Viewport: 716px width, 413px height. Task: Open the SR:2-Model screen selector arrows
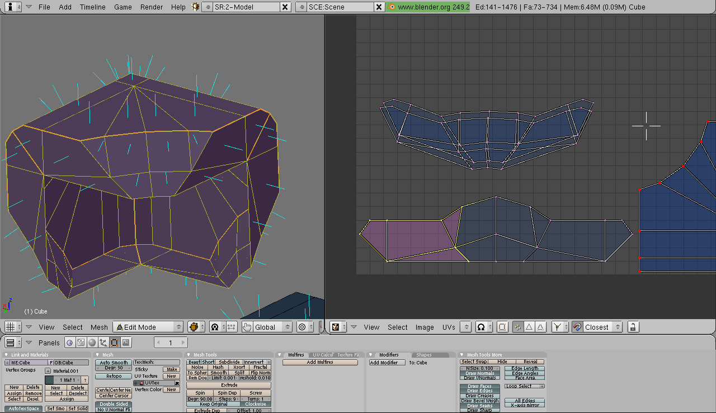207,7
